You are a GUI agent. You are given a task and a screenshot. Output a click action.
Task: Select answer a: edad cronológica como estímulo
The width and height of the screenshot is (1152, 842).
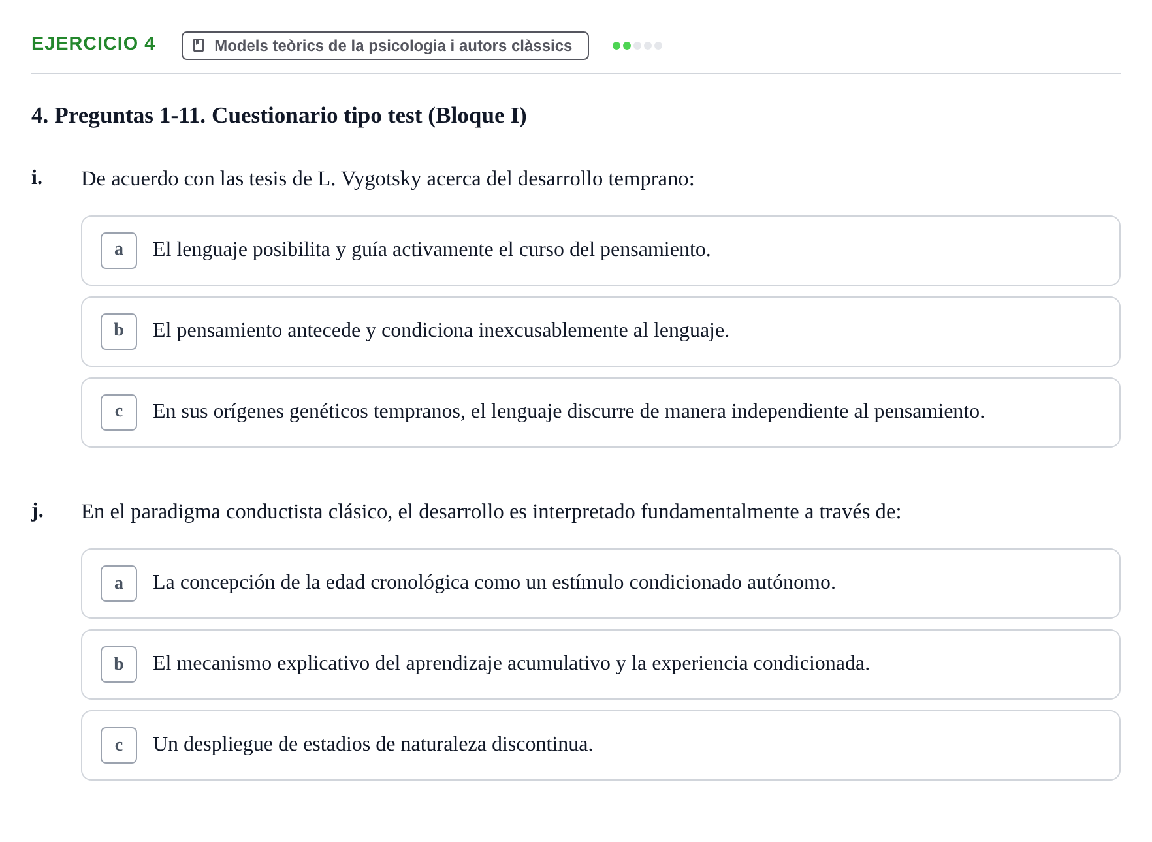[x=600, y=584]
